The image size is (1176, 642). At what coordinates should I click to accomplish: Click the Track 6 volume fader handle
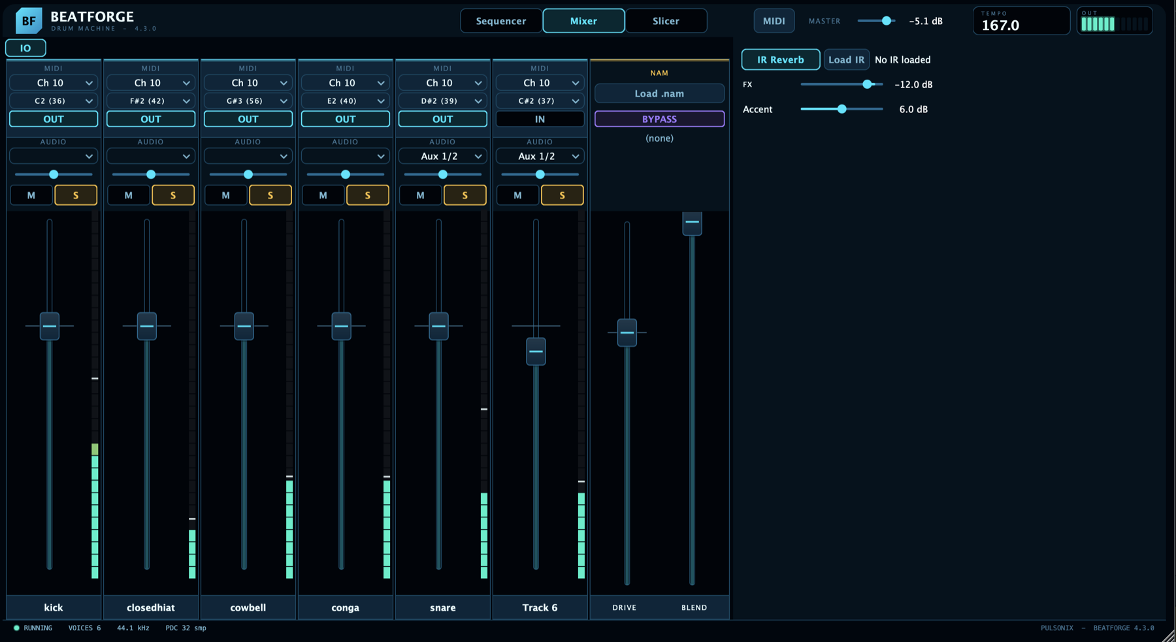coord(536,351)
